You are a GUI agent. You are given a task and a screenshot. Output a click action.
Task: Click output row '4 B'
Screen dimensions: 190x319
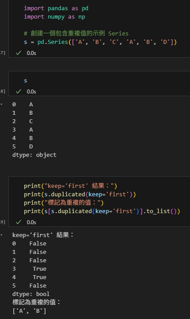click(x=23, y=138)
